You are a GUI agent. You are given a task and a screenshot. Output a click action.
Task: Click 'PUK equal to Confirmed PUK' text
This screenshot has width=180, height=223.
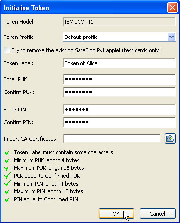(47, 176)
